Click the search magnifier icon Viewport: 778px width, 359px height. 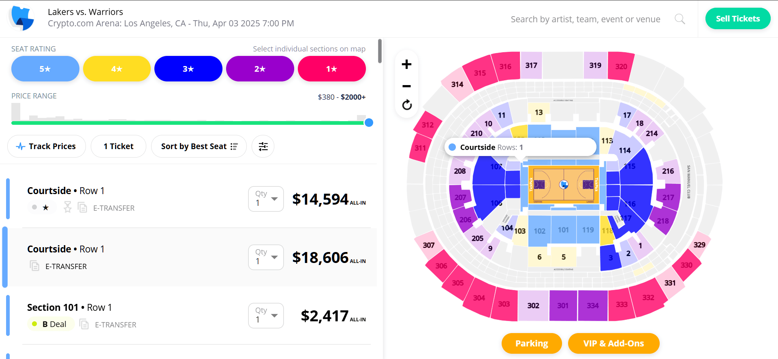[x=680, y=19]
